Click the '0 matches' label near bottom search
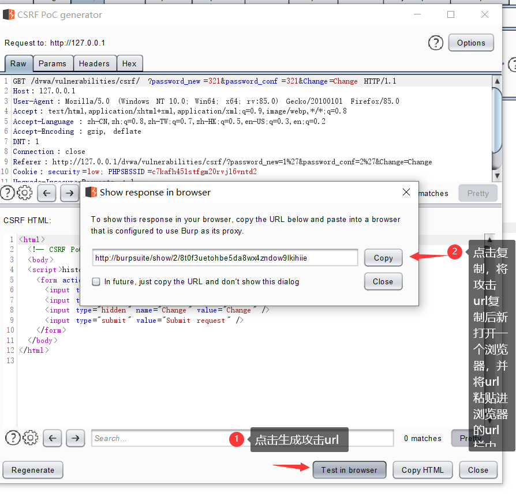 (422, 438)
